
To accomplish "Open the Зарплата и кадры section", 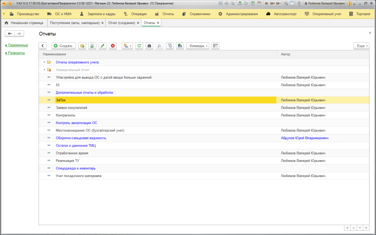I will pos(97,14).
